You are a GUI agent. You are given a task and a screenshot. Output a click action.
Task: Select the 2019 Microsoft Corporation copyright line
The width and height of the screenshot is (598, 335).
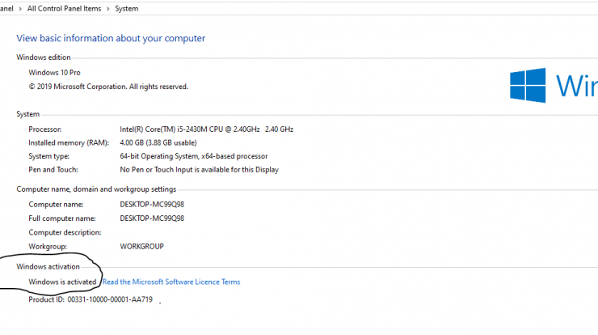108,87
